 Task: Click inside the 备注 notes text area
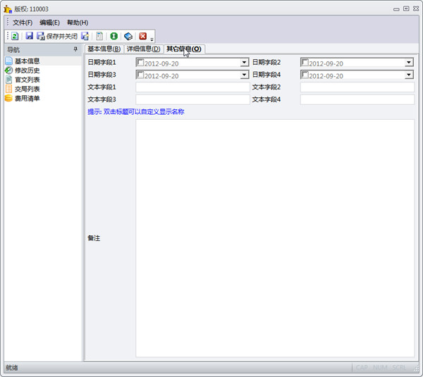tap(275, 238)
